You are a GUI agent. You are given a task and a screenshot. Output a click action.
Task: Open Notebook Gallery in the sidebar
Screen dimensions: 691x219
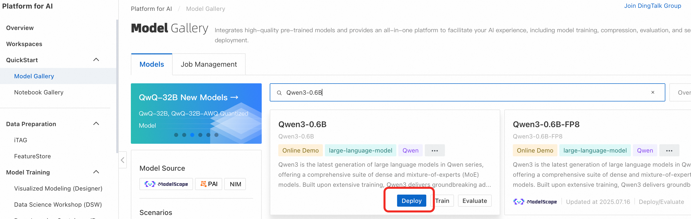[39, 92]
